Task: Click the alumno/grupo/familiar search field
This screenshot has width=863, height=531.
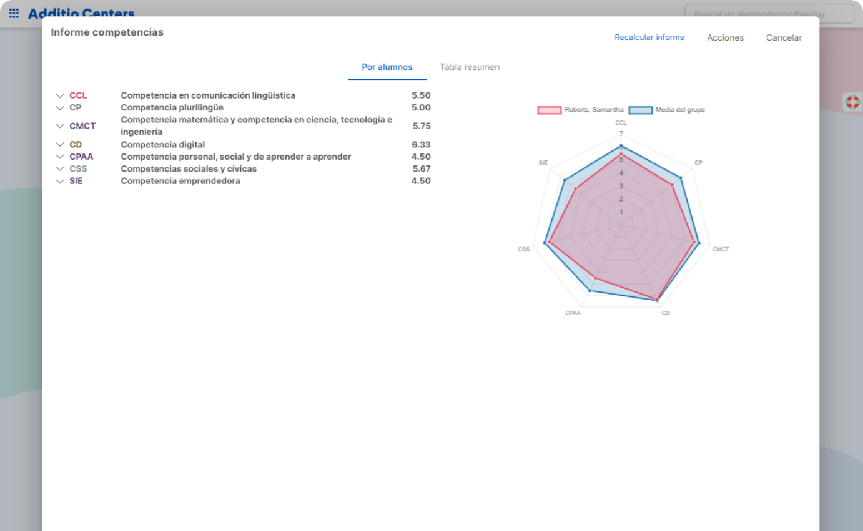Action: [x=771, y=14]
